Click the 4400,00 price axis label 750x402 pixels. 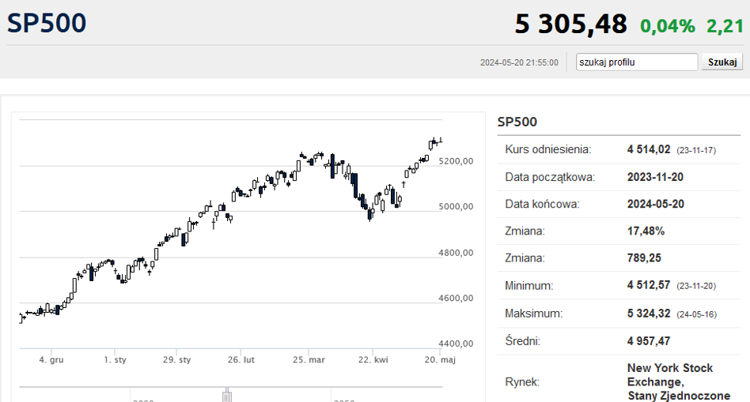coord(456,344)
